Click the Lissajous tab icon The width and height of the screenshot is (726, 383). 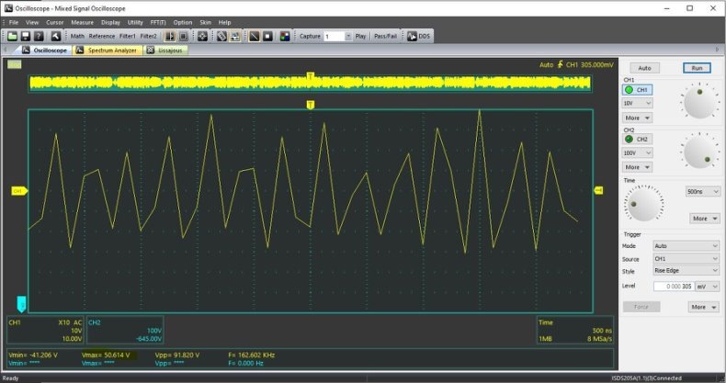coord(151,50)
